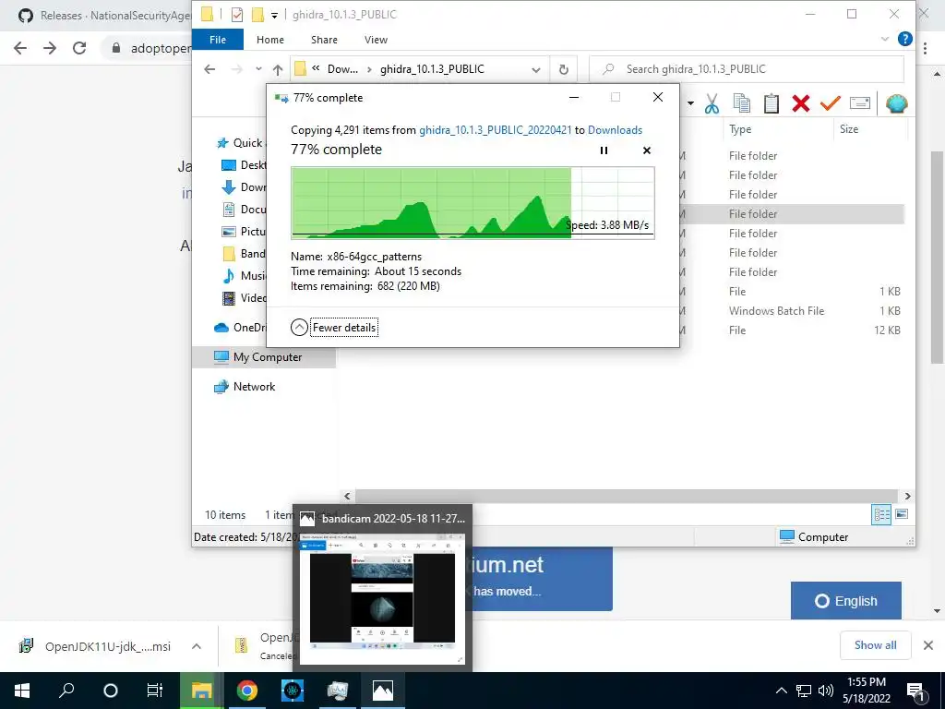
Task: Click Chrome browser back arrow
Action: click(20, 48)
